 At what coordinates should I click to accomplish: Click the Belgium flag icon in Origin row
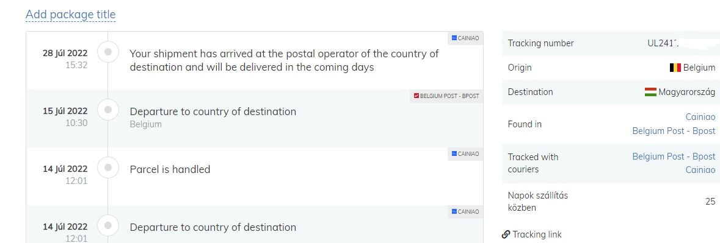tap(675, 68)
